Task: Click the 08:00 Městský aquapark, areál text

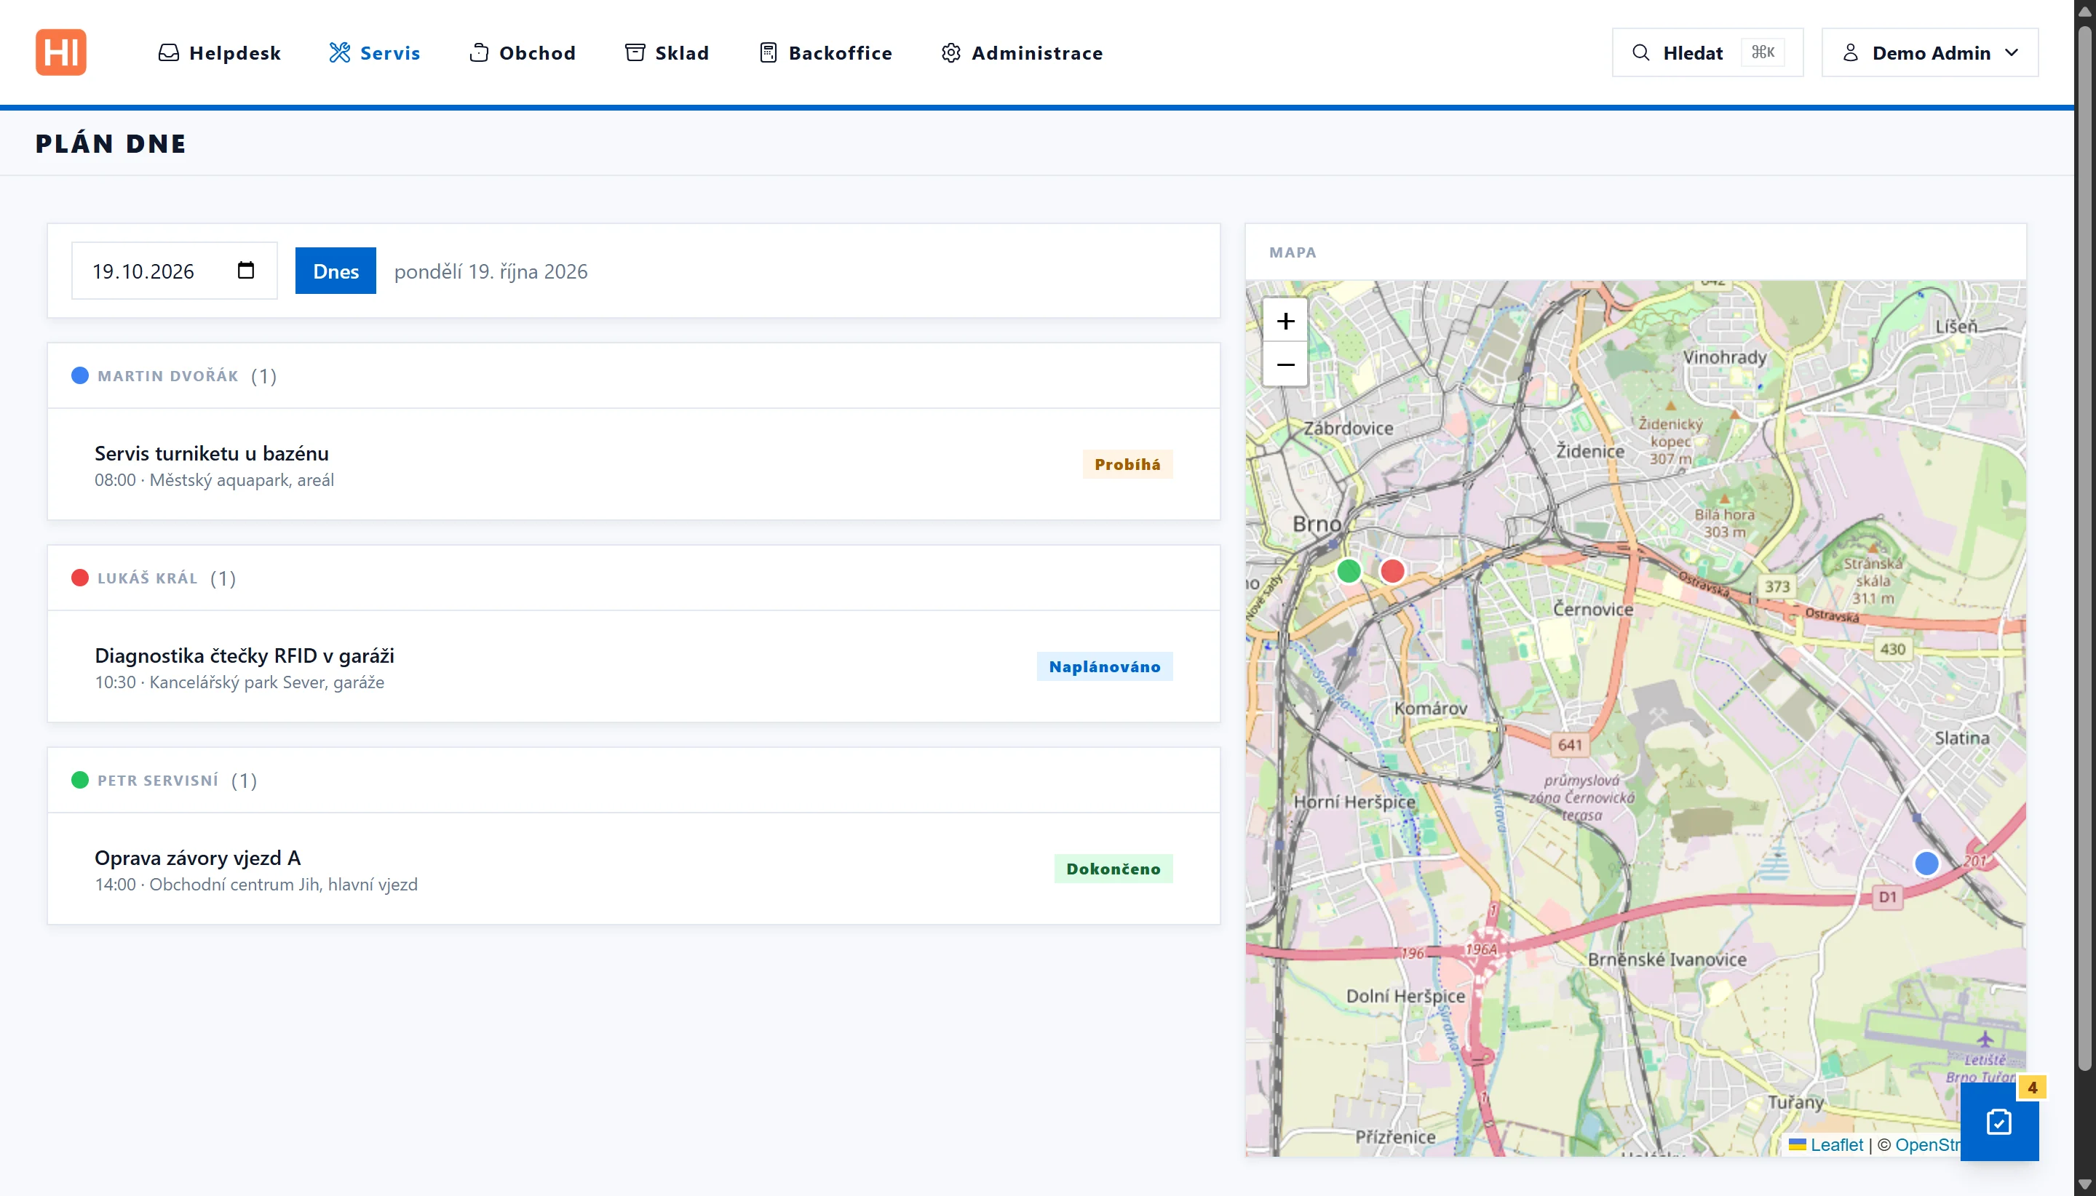Action: click(214, 479)
